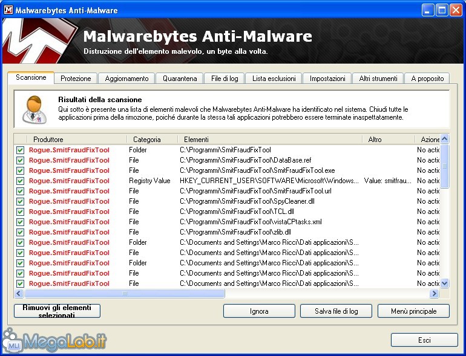The width and height of the screenshot is (466, 356).
Task: Click the doctor avatar in Risultati panel
Action: [34, 110]
